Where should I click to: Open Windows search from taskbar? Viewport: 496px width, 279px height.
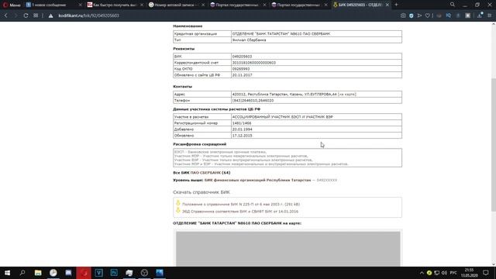click(x=22, y=273)
